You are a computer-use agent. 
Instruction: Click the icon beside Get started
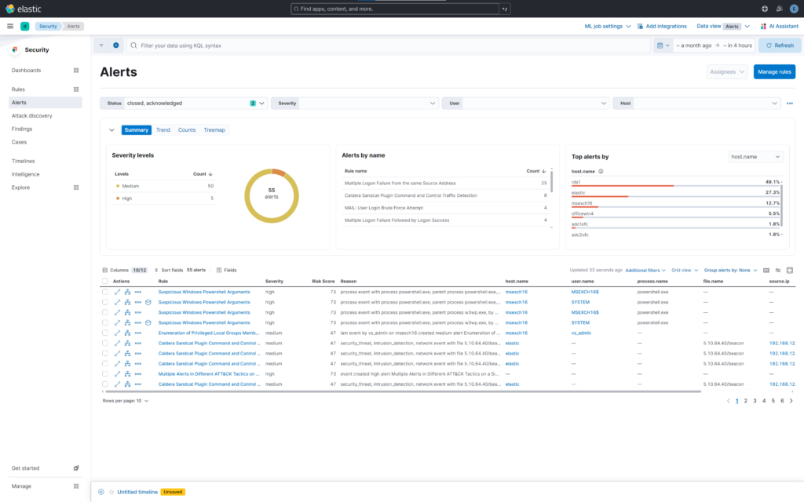[x=76, y=468]
